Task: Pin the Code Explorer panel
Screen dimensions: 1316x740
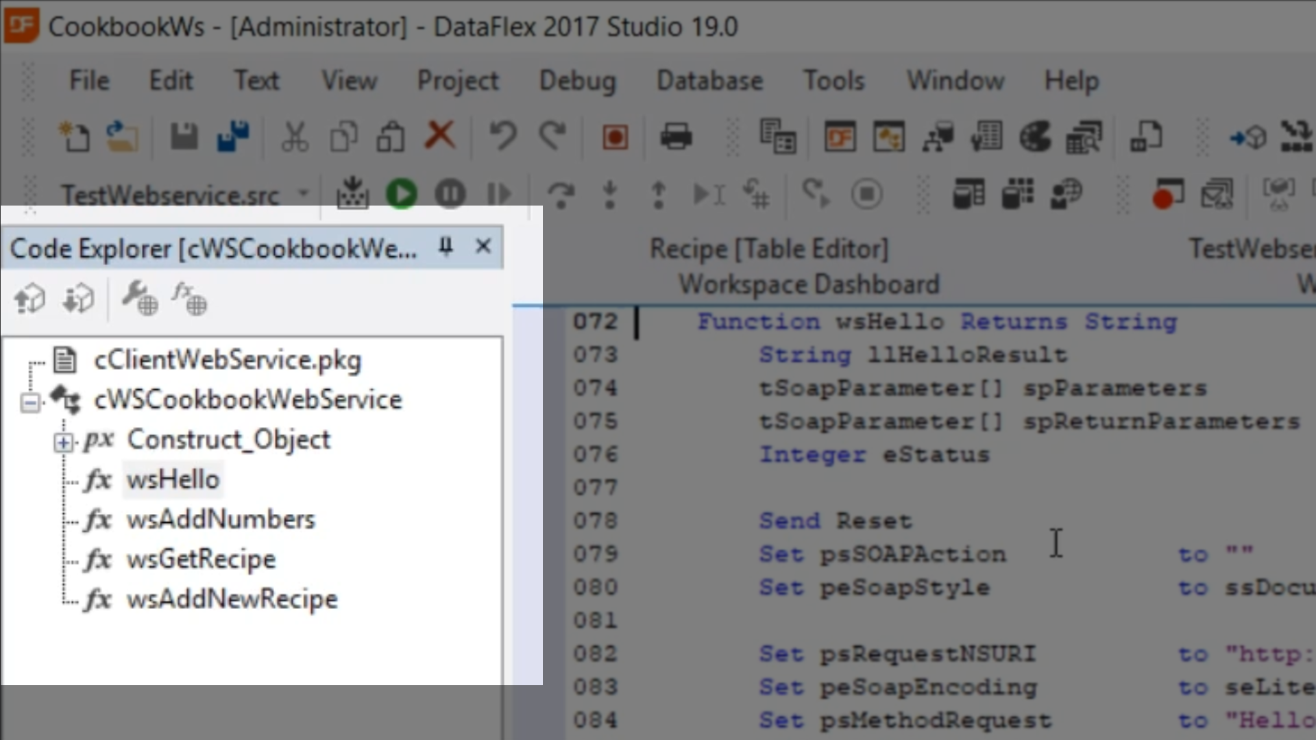Action: point(446,246)
